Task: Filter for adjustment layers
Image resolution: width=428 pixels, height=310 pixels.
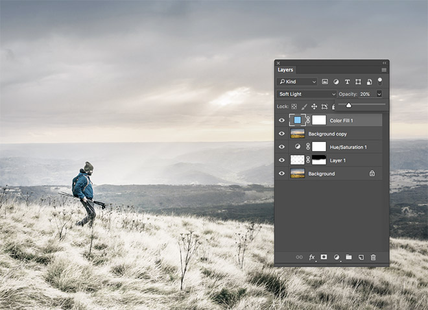Action: tap(336, 82)
